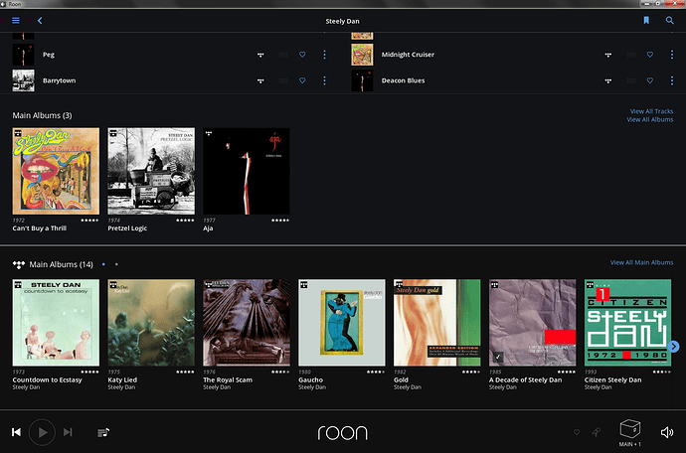Open more options for Midnight Cruiser
Viewport: 686px width, 453px height.
[x=672, y=55]
